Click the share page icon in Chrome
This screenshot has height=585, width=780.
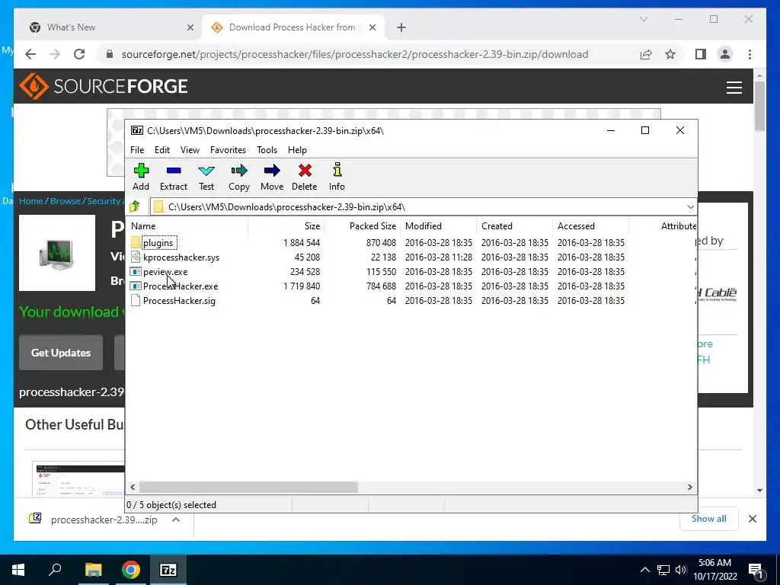[646, 54]
